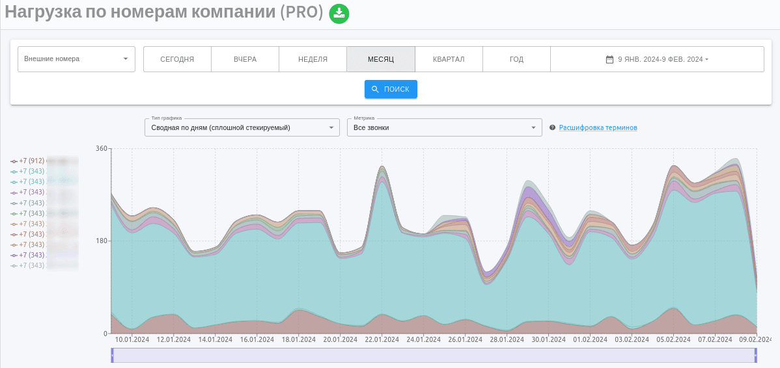
Task: Click the 05.02.2024 axis label
Action: [x=673, y=340]
